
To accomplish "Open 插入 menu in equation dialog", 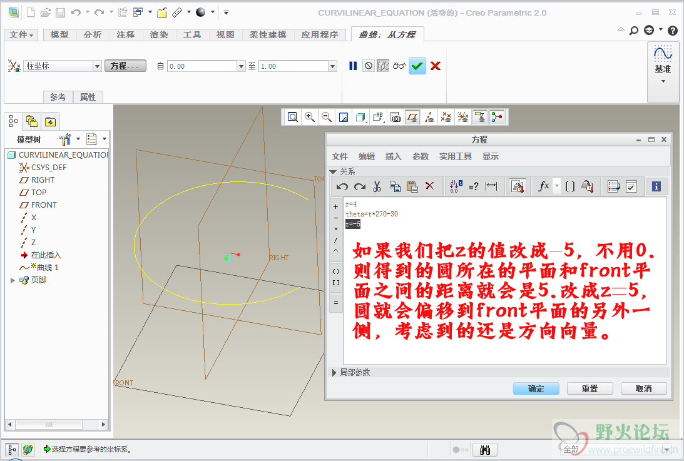I will pyautogui.click(x=393, y=156).
